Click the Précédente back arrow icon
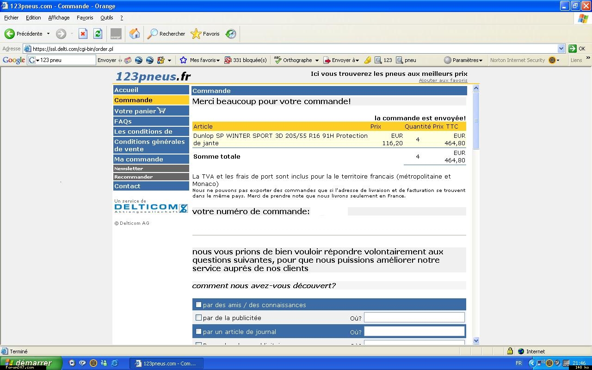The height and width of the screenshot is (370, 592). pyautogui.click(x=10, y=34)
